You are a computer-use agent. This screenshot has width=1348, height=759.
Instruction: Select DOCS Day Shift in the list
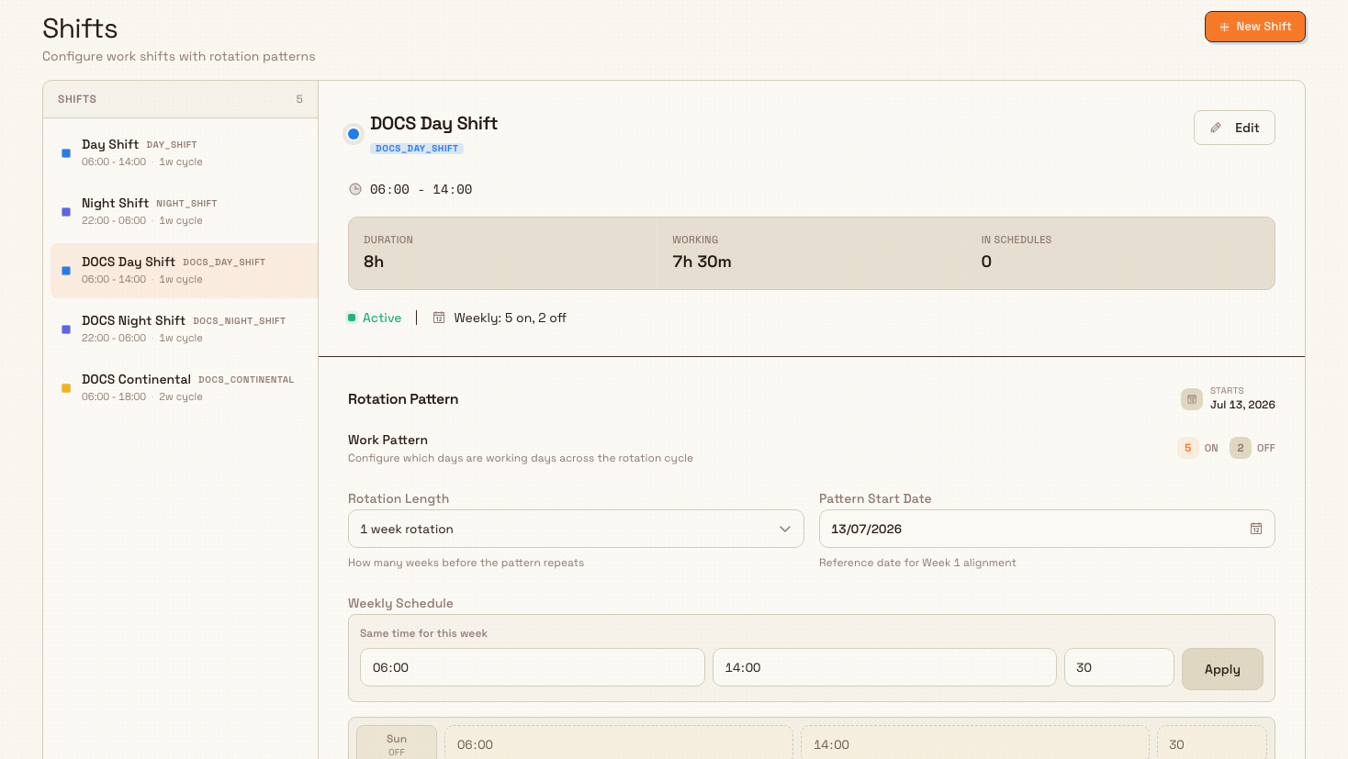184,270
